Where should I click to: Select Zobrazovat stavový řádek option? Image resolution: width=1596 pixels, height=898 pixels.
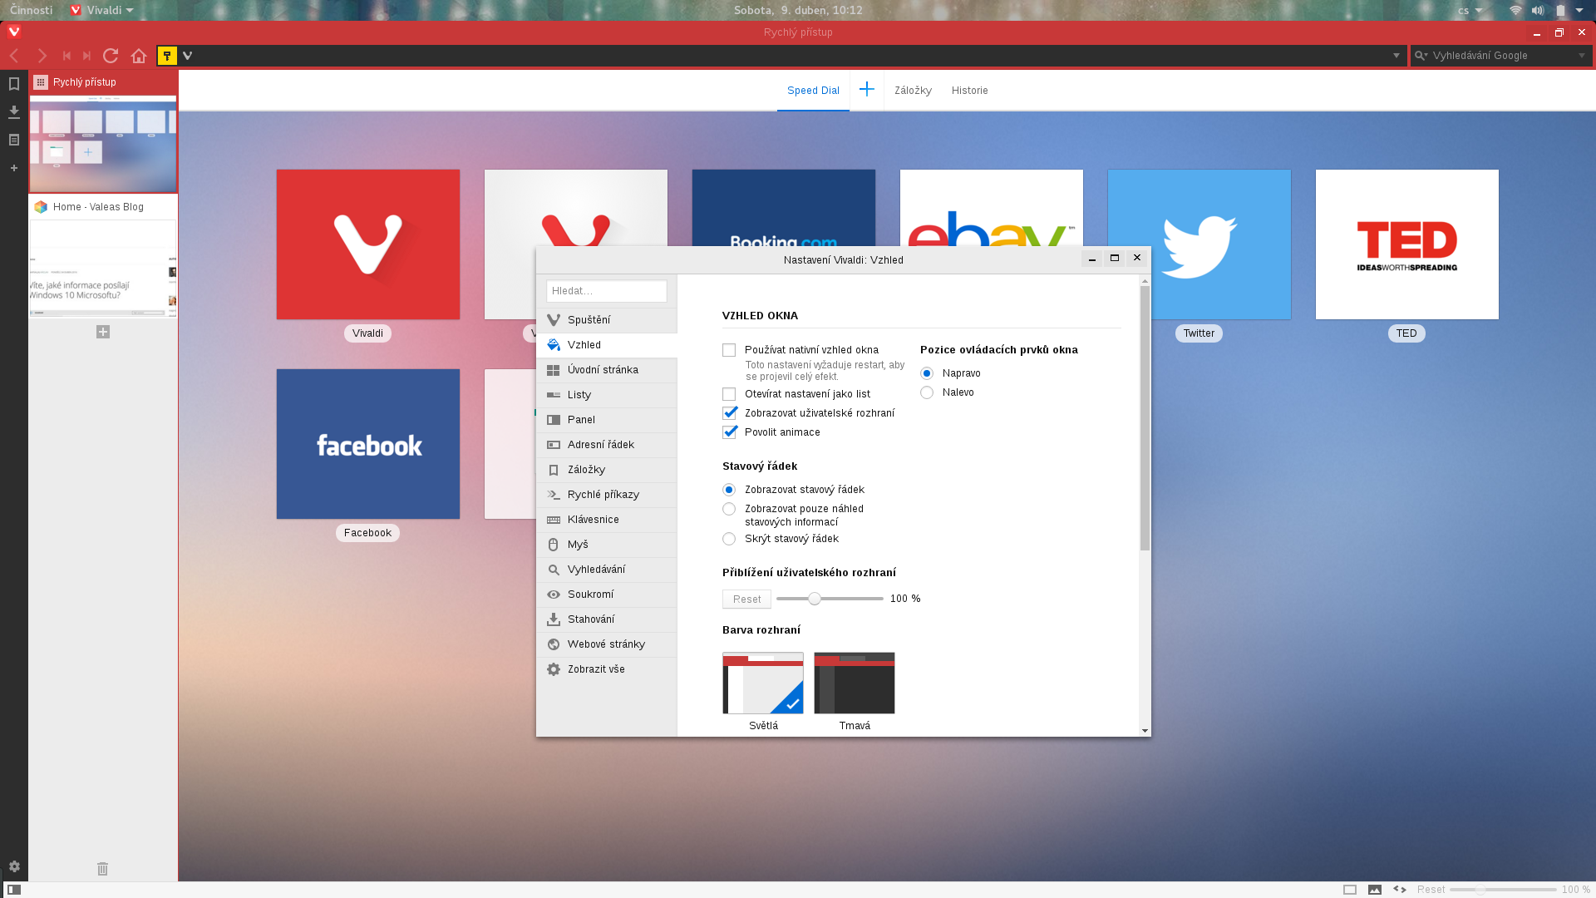coord(729,490)
